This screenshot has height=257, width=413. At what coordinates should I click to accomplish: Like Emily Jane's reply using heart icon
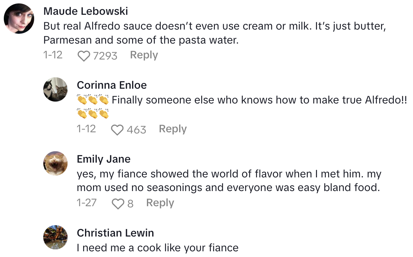(x=117, y=204)
